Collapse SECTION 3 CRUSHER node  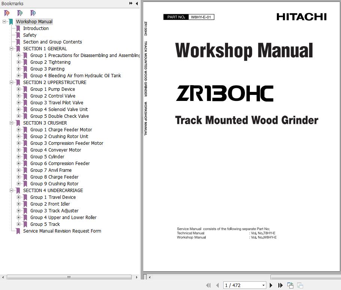[11, 123]
